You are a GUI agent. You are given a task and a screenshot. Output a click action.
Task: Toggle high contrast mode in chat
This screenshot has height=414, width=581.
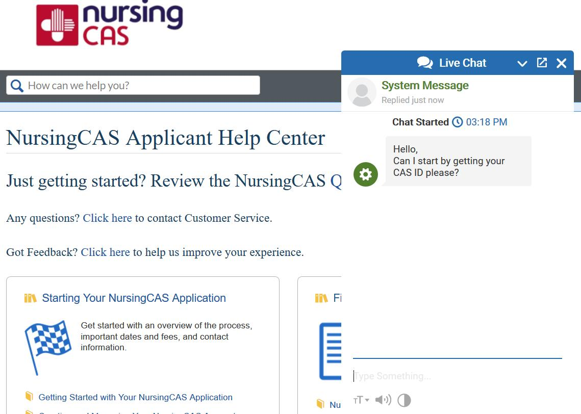(404, 400)
